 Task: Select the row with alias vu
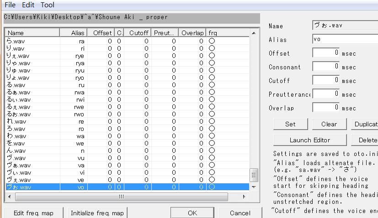pos(127,158)
